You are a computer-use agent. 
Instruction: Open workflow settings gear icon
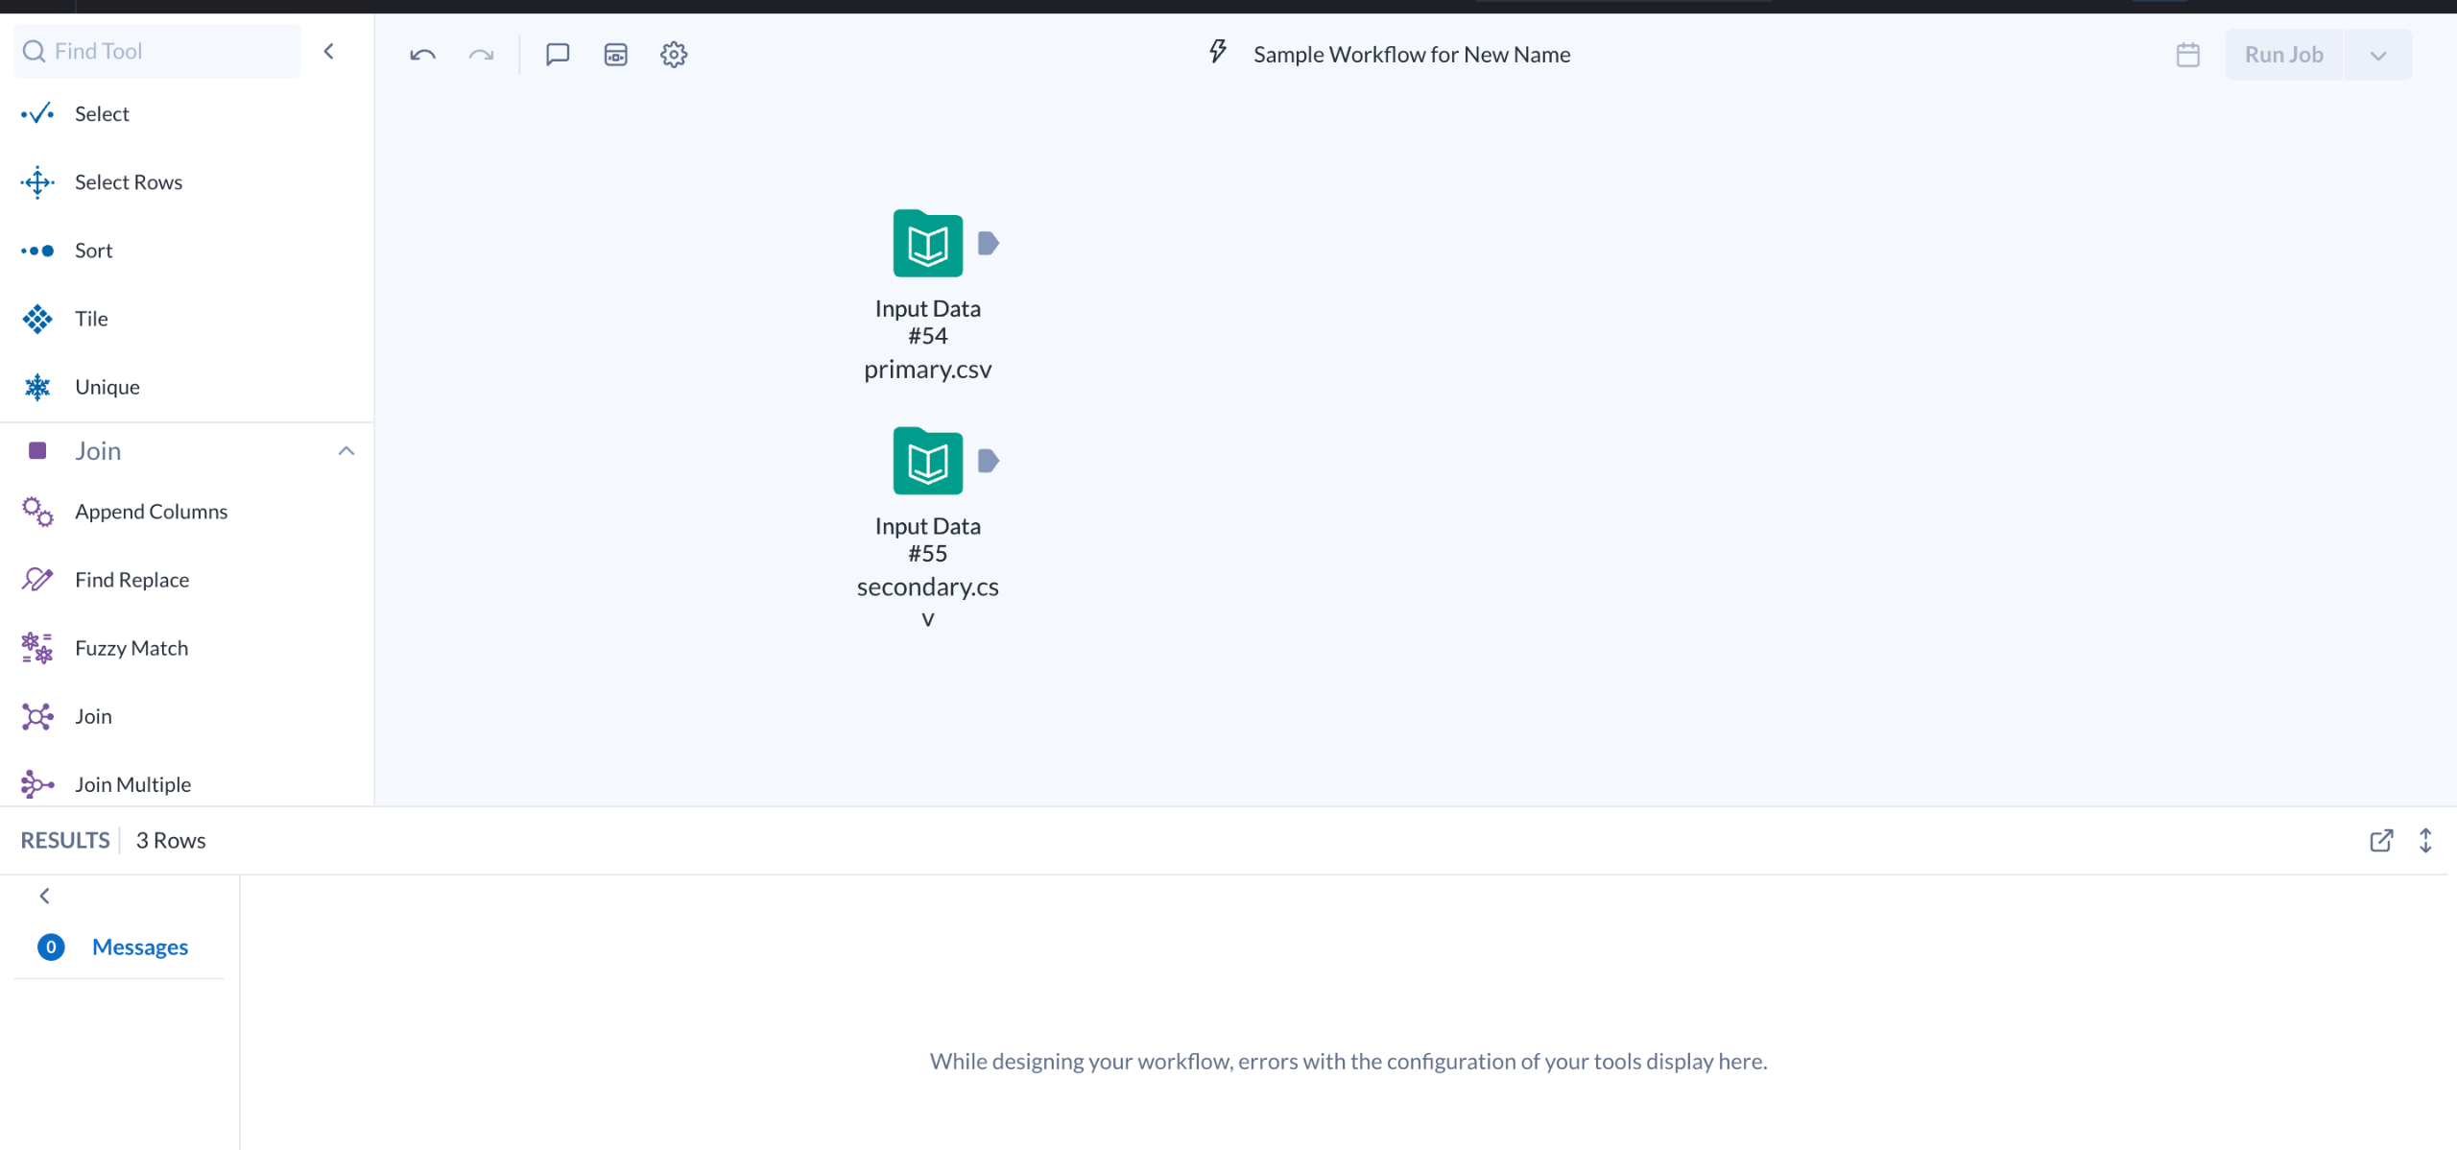(x=674, y=55)
